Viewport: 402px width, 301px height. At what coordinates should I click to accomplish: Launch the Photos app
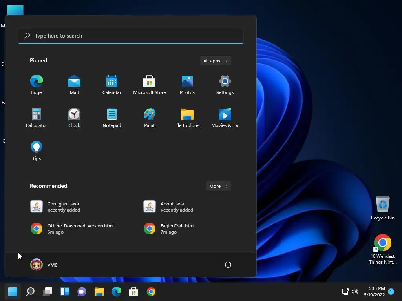(187, 85)
